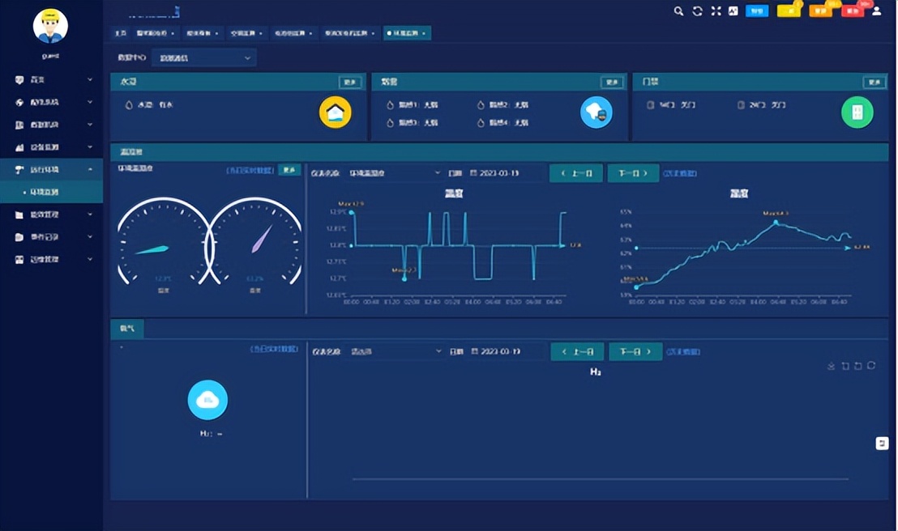Toggle fullscreen using the four-arrow icon
898x531 pixels.
716,11
